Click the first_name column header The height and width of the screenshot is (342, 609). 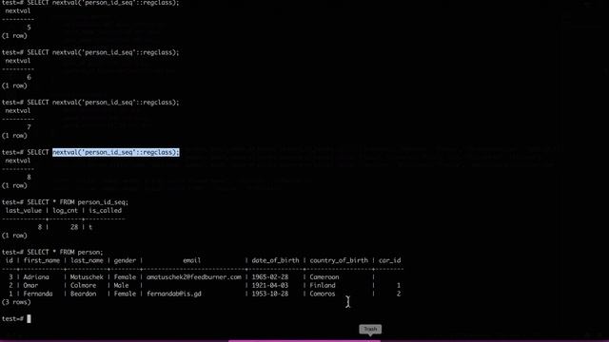point(42,260)
